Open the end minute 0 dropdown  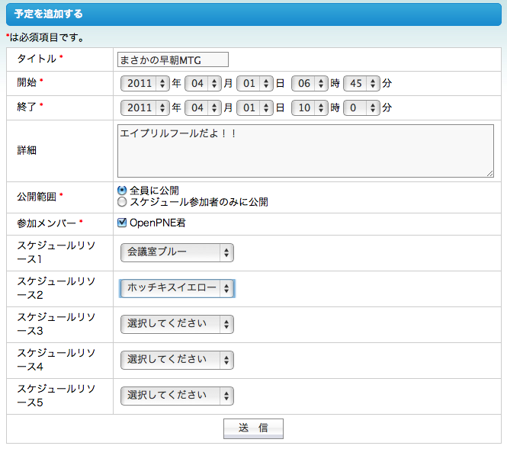[x=361, y=108]
